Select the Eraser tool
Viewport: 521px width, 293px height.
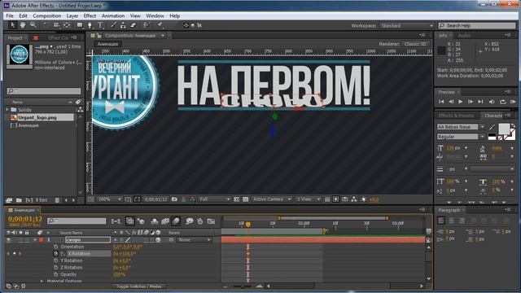point(133,25)
